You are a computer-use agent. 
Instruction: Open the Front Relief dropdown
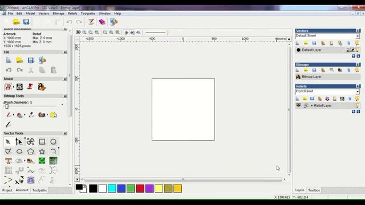[x=358, y=92]
